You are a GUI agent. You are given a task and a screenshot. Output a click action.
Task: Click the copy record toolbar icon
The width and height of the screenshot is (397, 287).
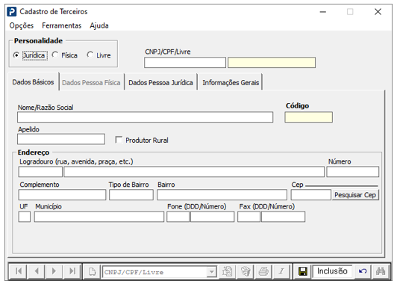tap(227, 271)
